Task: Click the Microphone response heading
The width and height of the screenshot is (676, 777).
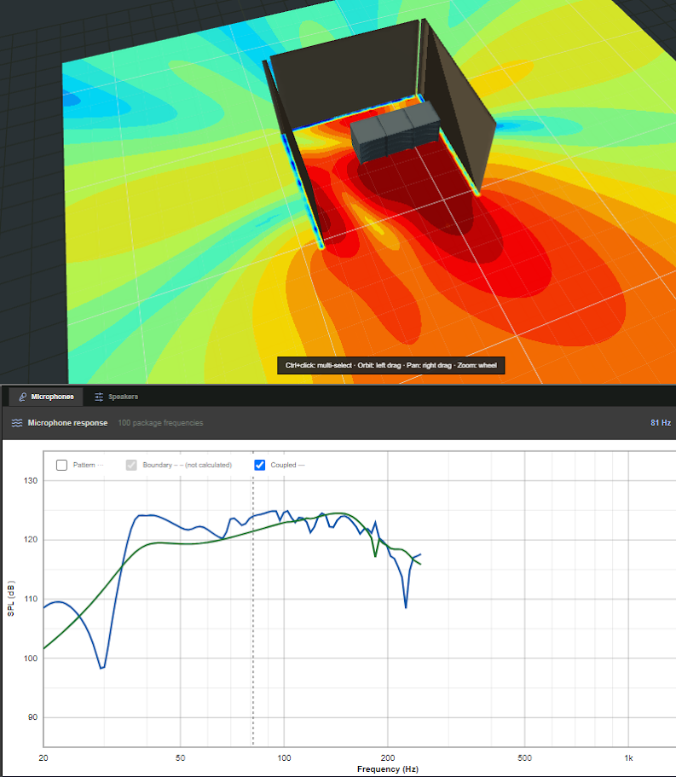Action: 67,423
